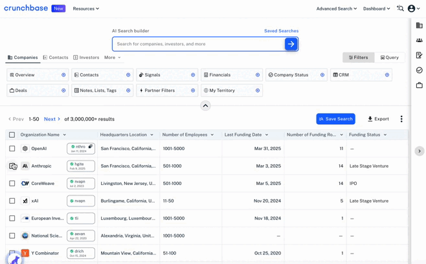Add CRM filter plus icon
426x264 pixels.
(x=387, y=75)
